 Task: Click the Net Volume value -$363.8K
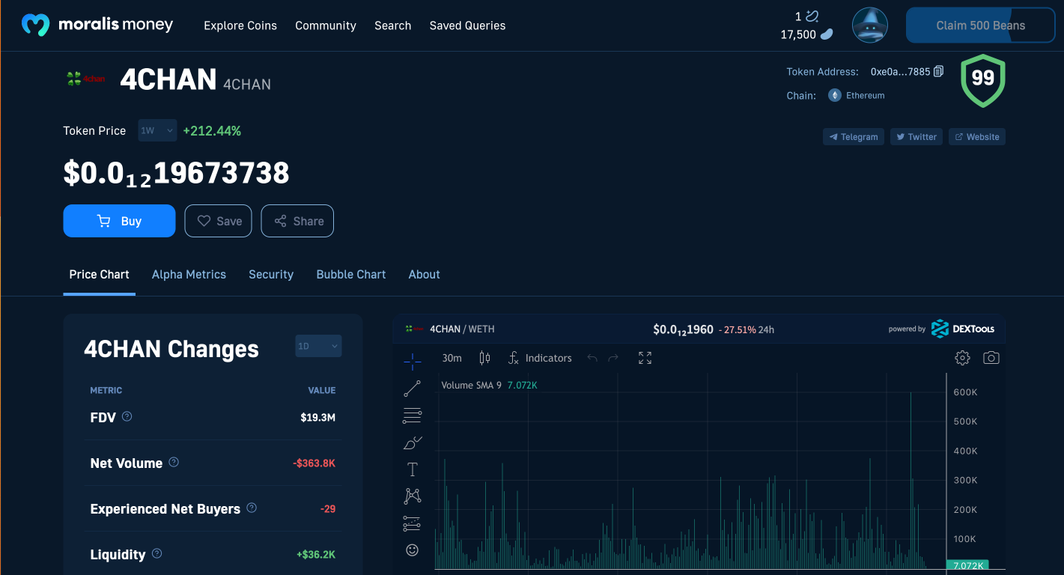(x=314, y=463)
